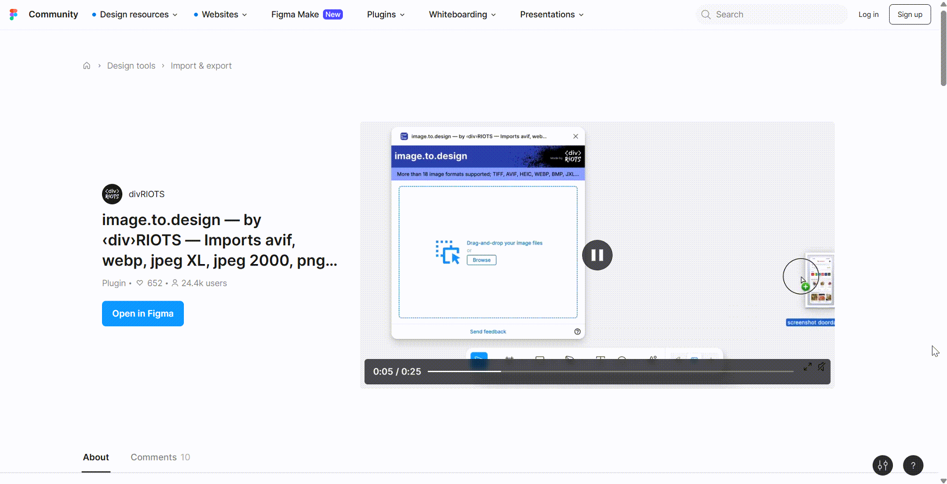Click the home breadcrumb icon
This screenshot has width=947, height=484.
click(x=87, y=66)
